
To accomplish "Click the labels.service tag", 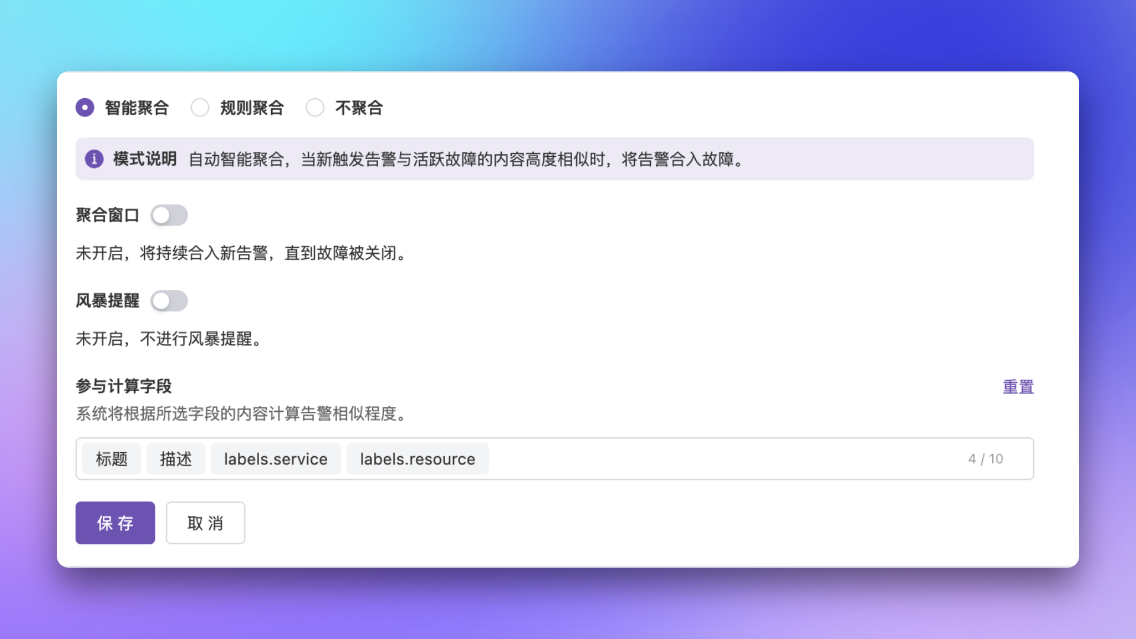I will coord(276,459).
